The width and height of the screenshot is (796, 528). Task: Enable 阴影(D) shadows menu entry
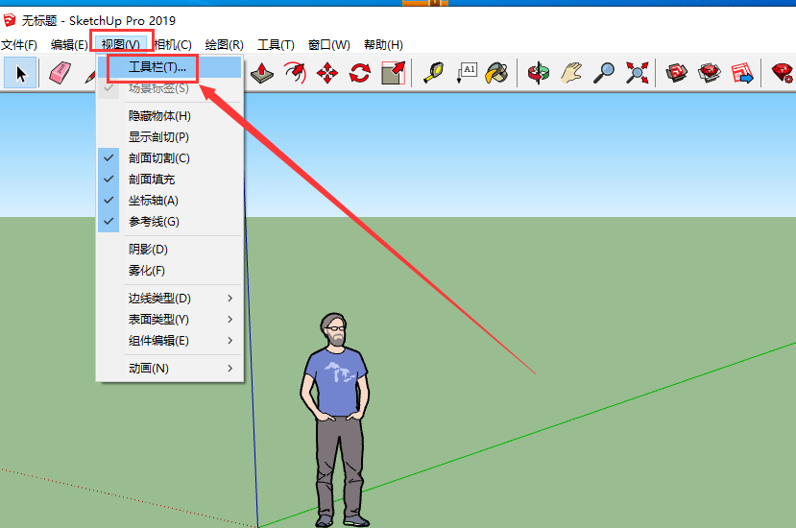[148, 250]
